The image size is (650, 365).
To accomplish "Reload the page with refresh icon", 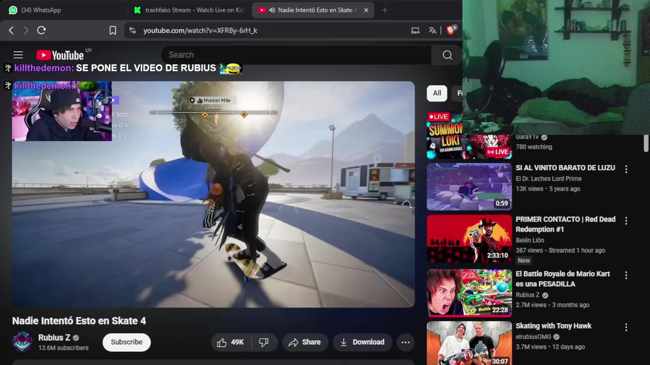I will tap(42, 30).
